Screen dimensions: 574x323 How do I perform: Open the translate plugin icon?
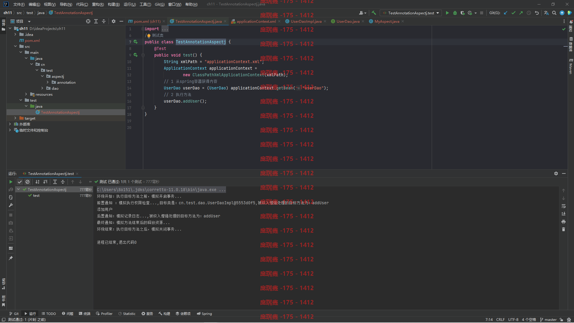tap(546, 13)
